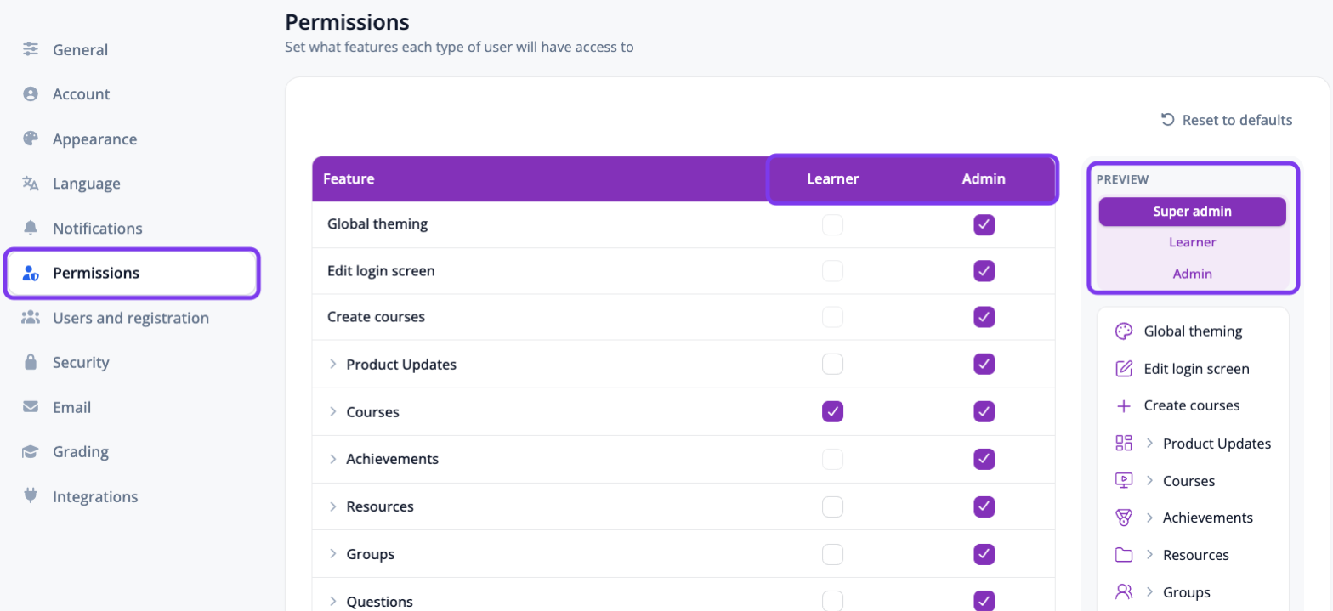The image size is (1333, 611).
Task: Expand the Resources row in feature table
Action: coord(333,506)
